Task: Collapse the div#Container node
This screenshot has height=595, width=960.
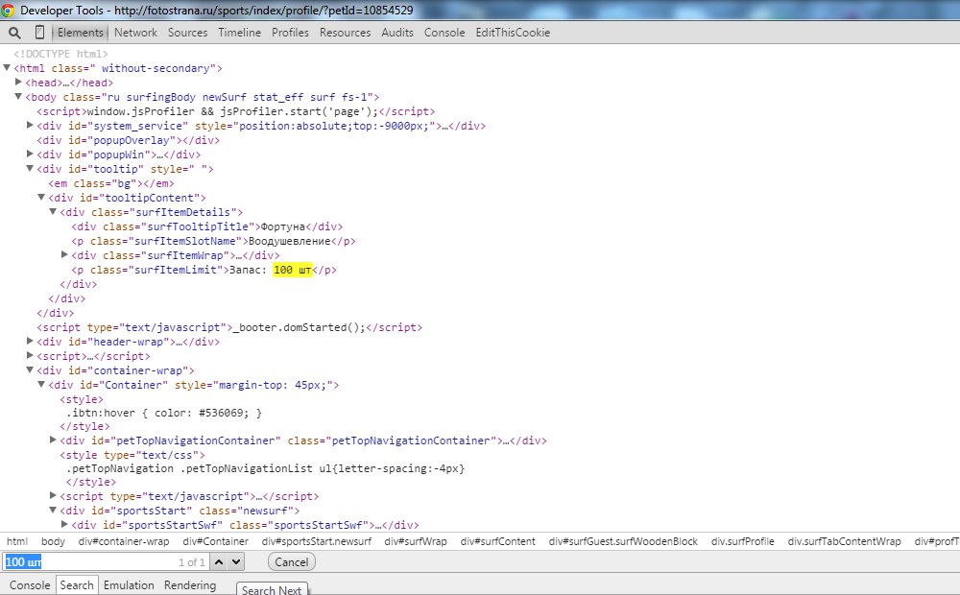Action: pyautogui.click(x=41, y=385)
